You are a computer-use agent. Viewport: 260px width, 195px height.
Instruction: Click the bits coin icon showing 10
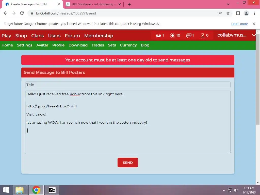pyautogui.click(x=172, y=35)
